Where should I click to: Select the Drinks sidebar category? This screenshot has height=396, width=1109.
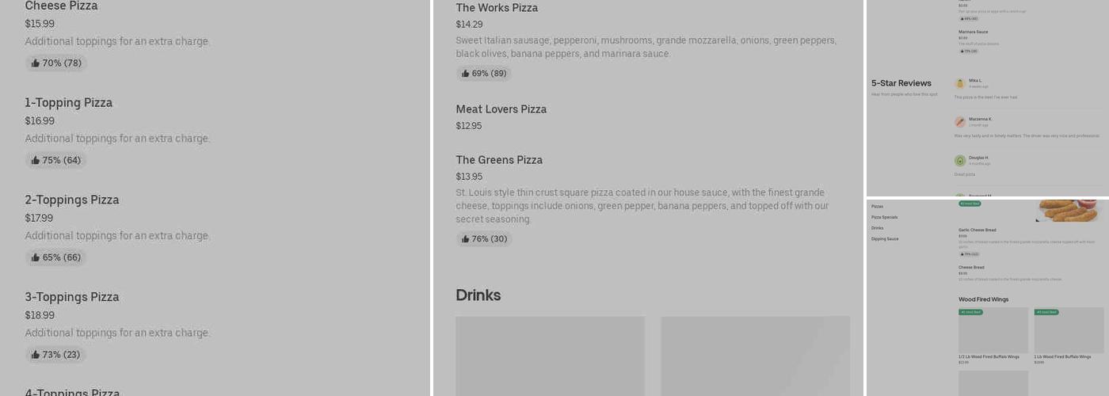coord(877,228)
